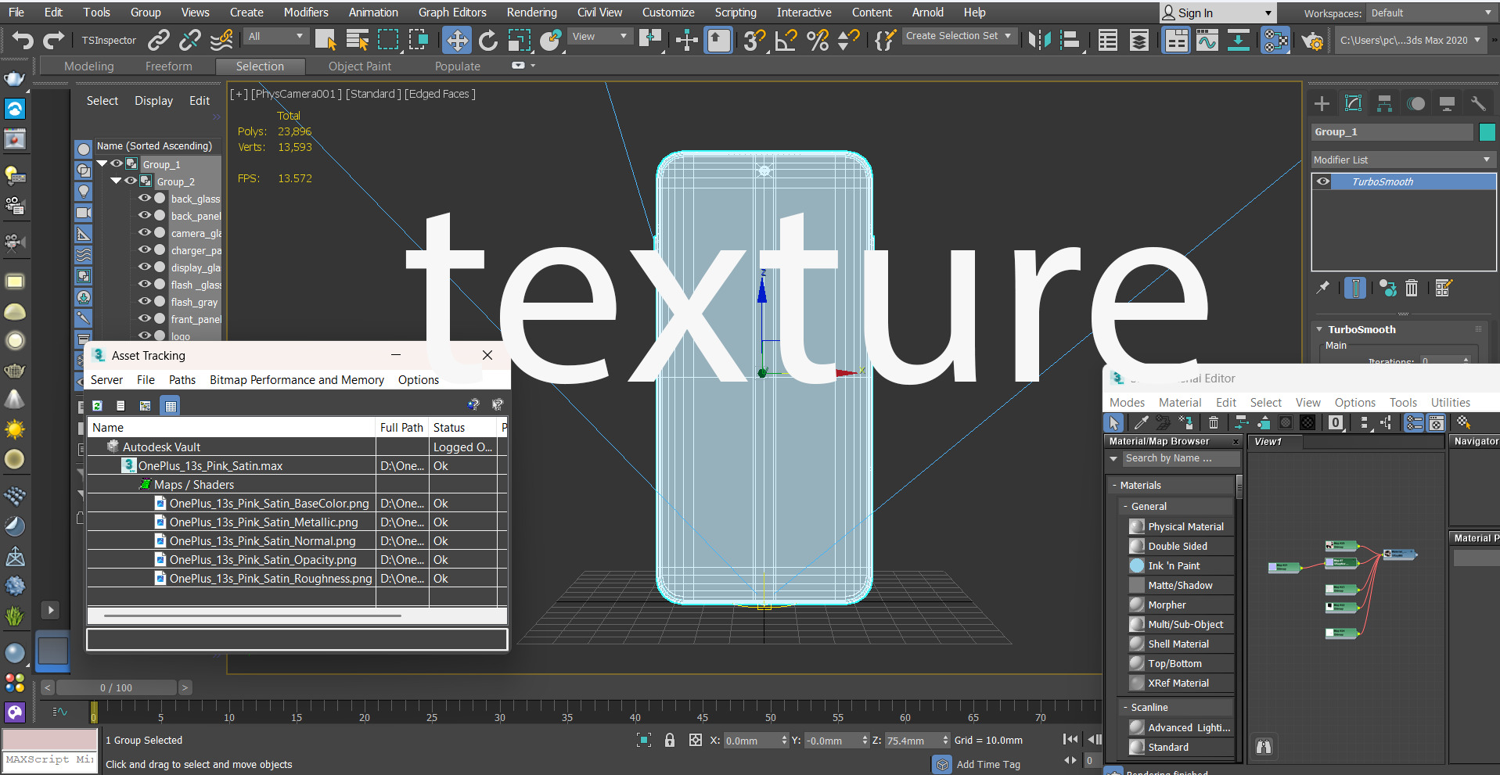Toggle the 3D Snaps button

pos(754,40)
